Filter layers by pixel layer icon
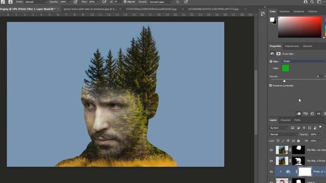 click(292, 128)
